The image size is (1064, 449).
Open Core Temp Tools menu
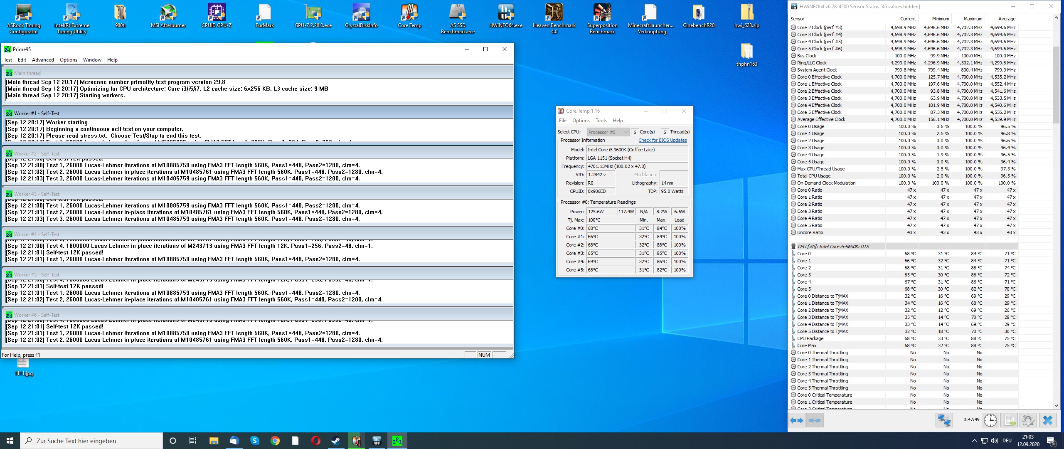point(601,121)
